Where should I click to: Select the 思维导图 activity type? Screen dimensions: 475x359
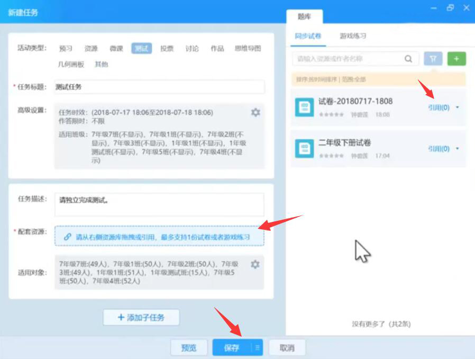coord(248,49)
